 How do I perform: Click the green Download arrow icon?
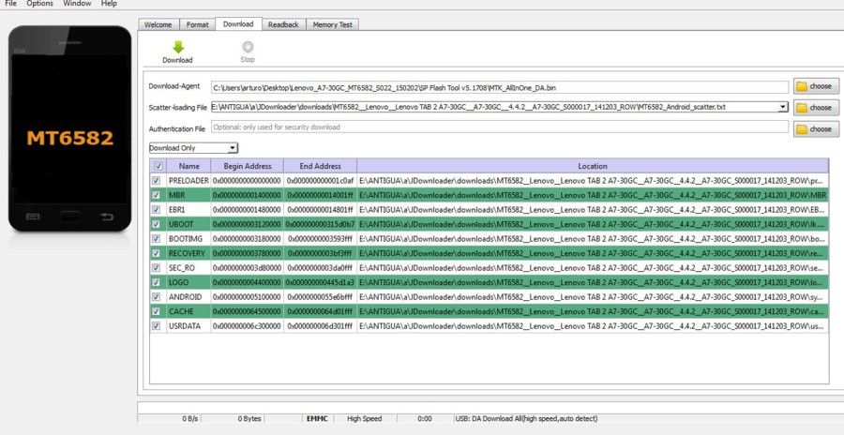(x=178, y=48)
